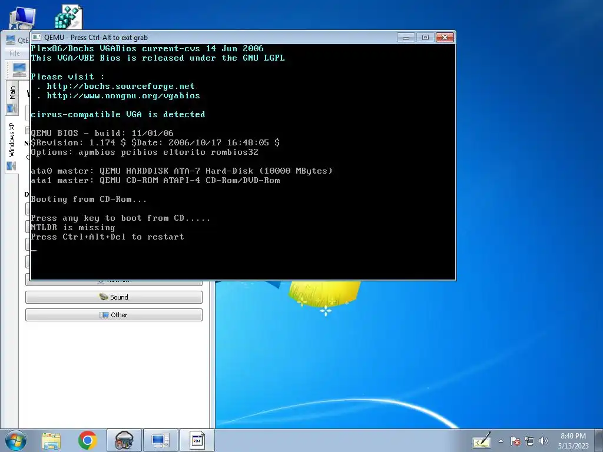The width and height of the screenshot is (603, 452).
Task: Open the File menu in QtEmu
Action: [15, 54]
